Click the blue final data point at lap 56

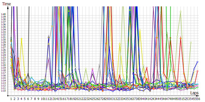tap(197, 62)
